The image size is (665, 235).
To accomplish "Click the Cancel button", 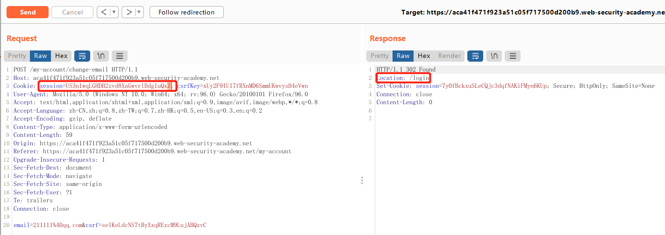I will pos(72,12).
